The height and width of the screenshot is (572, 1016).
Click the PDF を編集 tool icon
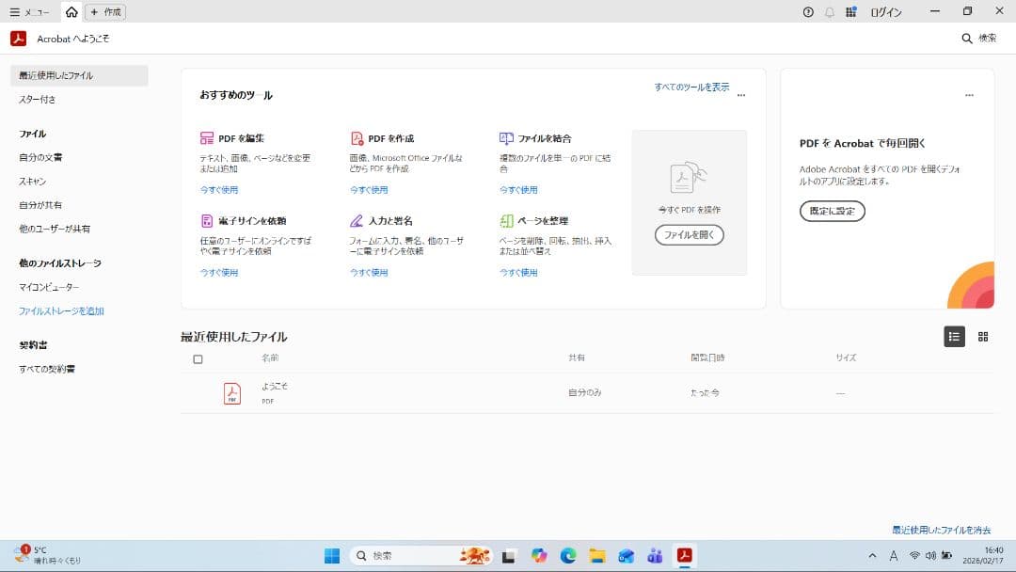[207, 138]
